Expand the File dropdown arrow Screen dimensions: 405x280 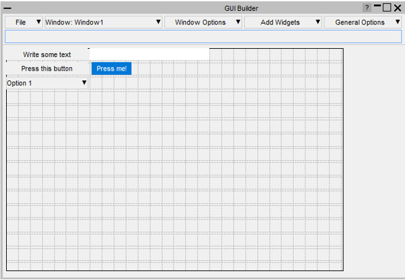[39, 22]
